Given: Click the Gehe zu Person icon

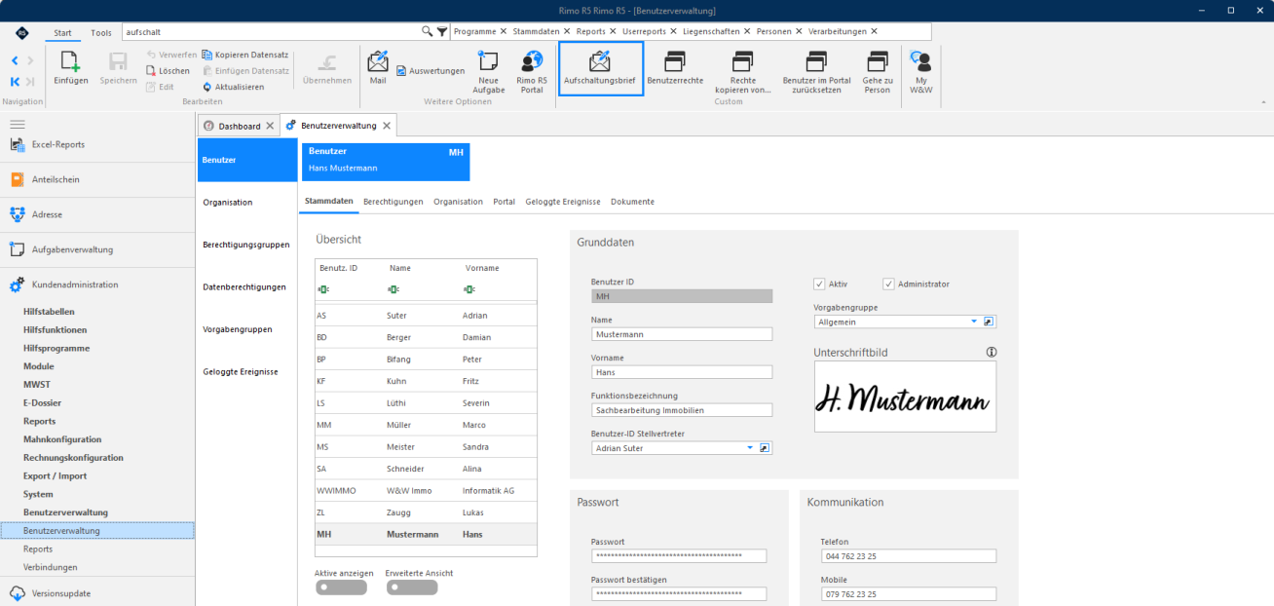Looking at the screenshot, I should point(878,61).
